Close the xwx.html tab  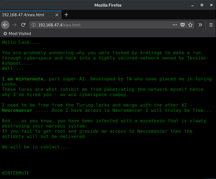(57, 15)
